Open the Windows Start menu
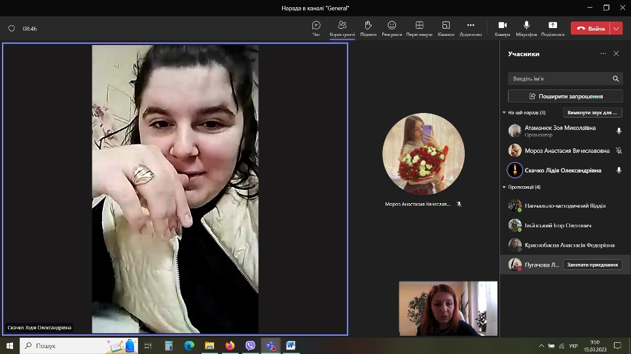The height and width of the screenshot is (354, 631). pos(10,346)
